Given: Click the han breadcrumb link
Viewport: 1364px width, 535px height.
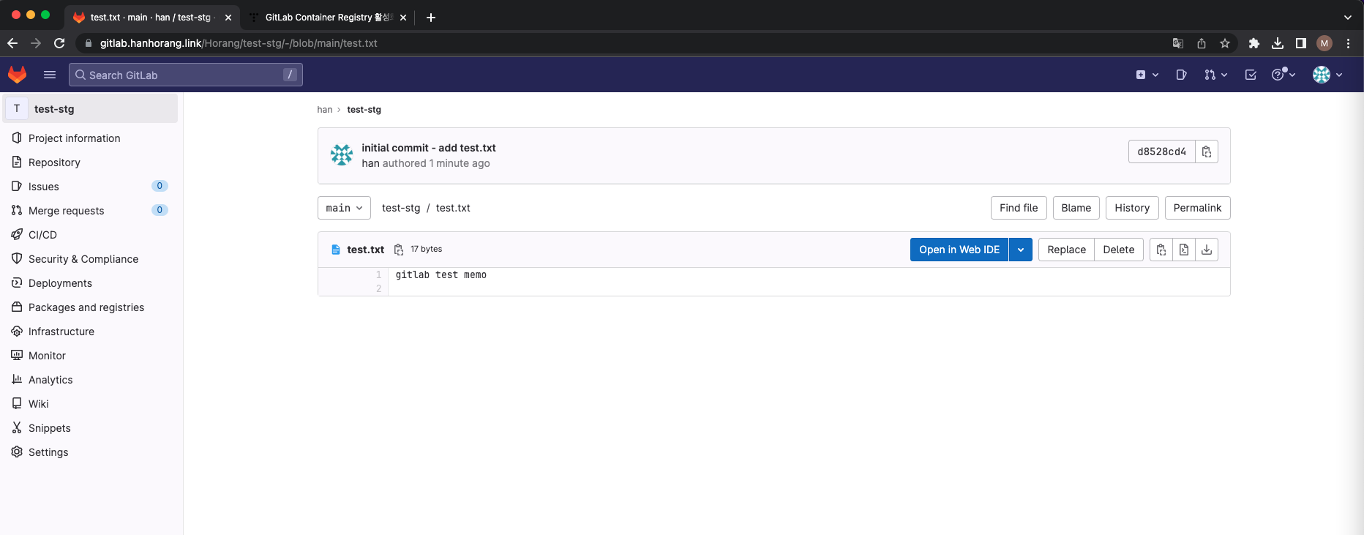Looking at the screenshot, I should click(x=324, y=110).
